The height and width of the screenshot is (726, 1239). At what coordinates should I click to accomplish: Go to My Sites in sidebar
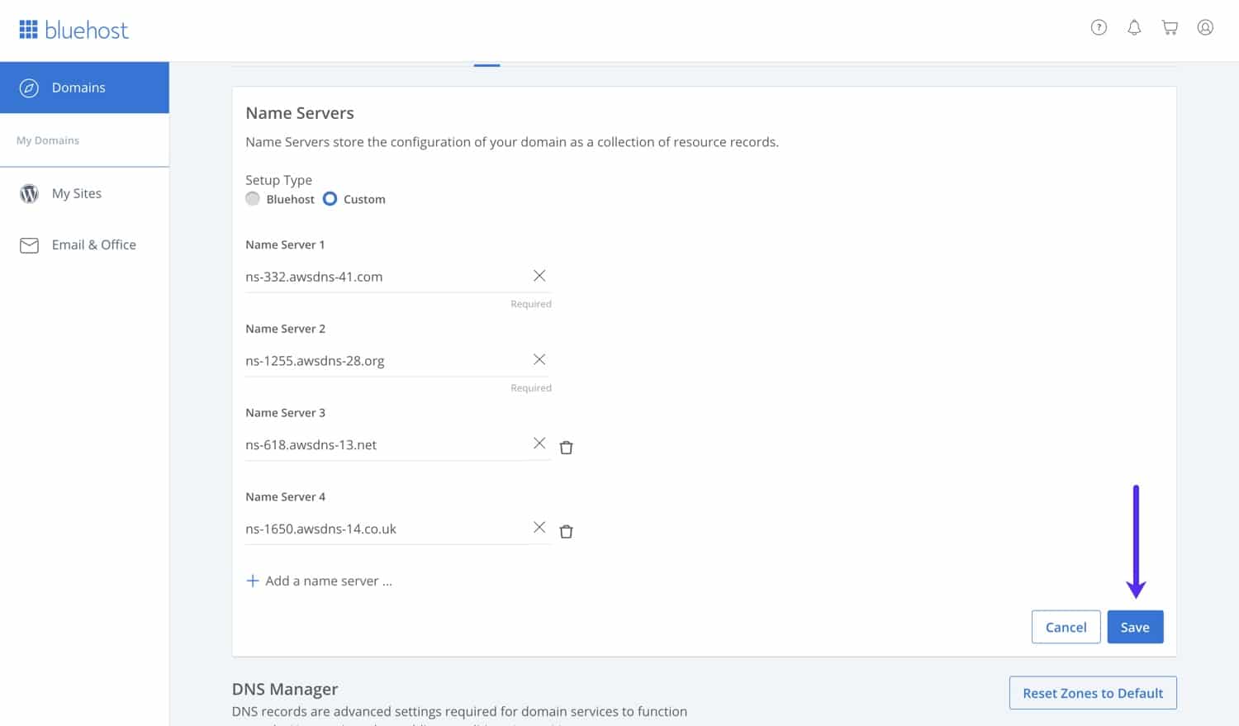coord(76,193)
